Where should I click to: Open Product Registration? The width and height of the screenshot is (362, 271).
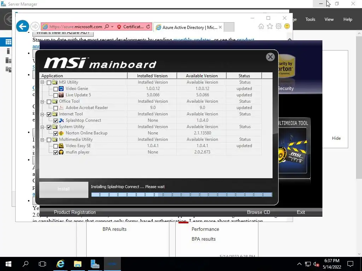75,212
